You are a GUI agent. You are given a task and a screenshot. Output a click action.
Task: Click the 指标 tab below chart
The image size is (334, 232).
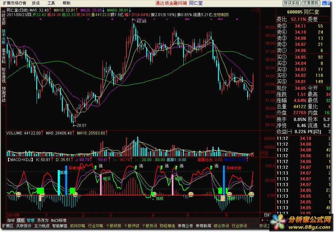11,220
